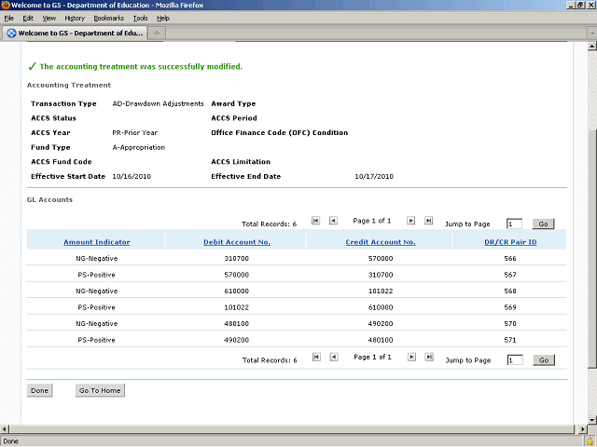Click top Jump to Page input field
597x447 pixels.
click(x=514, y=223)
